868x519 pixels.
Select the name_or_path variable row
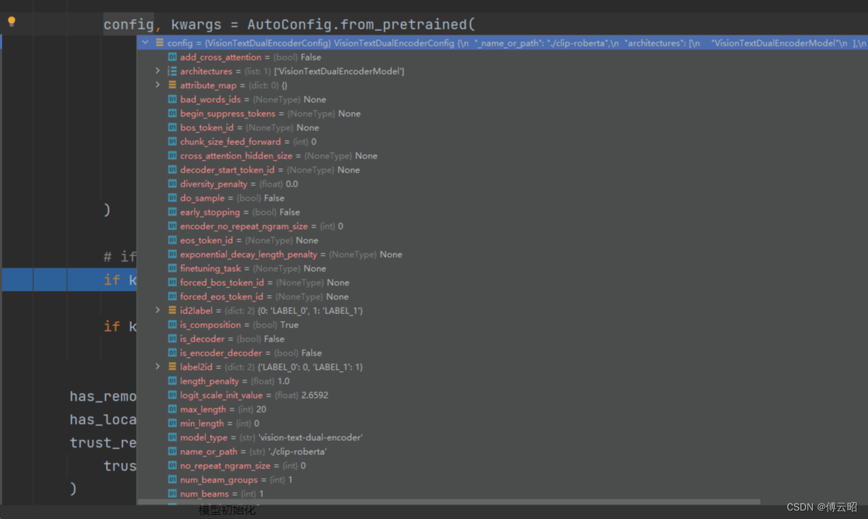[247, 451]
